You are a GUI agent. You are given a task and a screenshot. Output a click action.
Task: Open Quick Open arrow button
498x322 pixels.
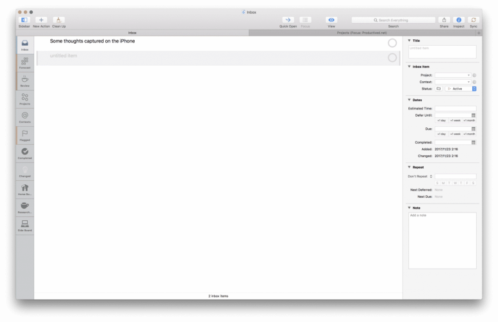click(x=288, y=20)
